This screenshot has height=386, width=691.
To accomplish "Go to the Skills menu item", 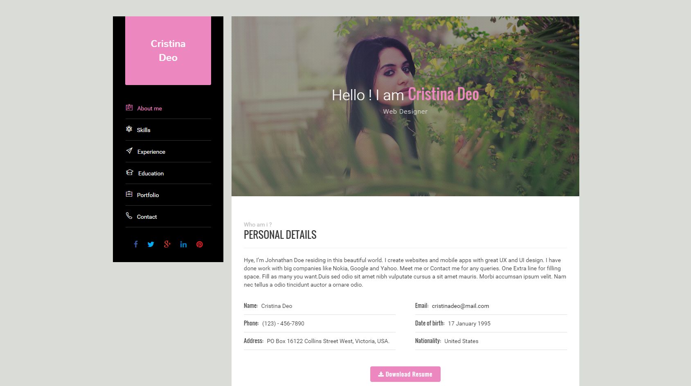I will pyautogui.click(x=168, y=130).
